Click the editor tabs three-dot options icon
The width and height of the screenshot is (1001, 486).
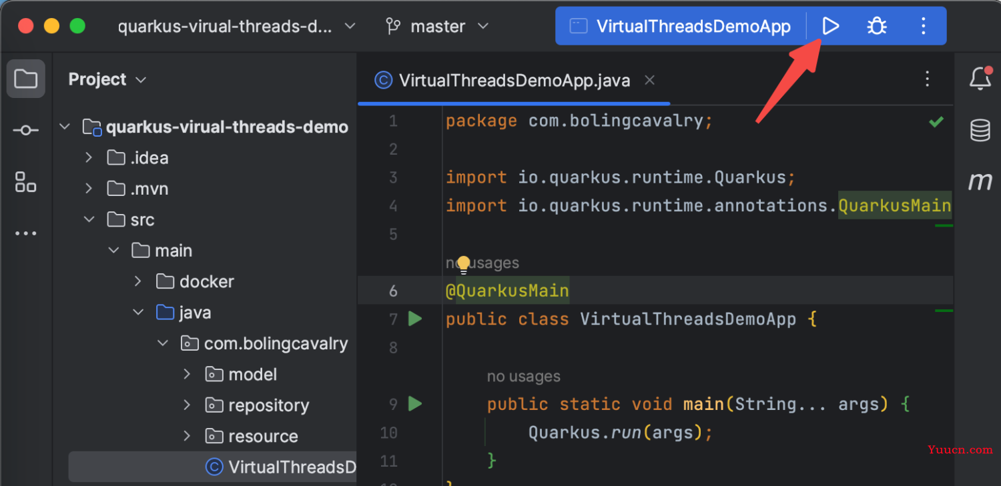(927, 79)
